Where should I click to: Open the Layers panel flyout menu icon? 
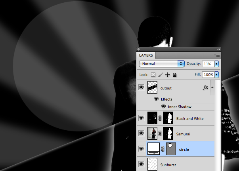tap(217, 55)
